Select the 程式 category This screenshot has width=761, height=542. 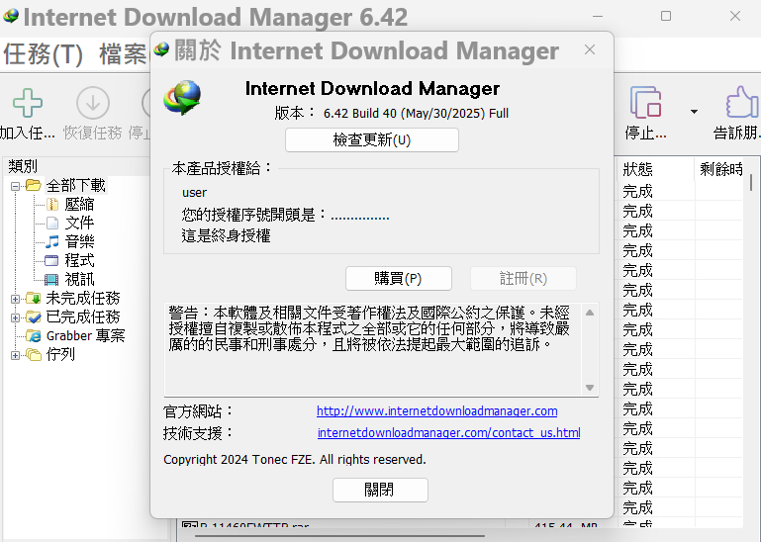79,260
